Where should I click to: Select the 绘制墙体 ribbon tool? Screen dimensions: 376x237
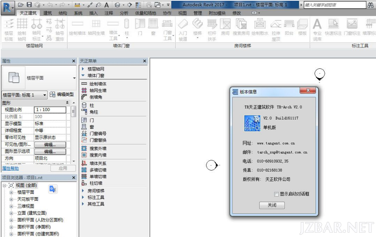77,28
